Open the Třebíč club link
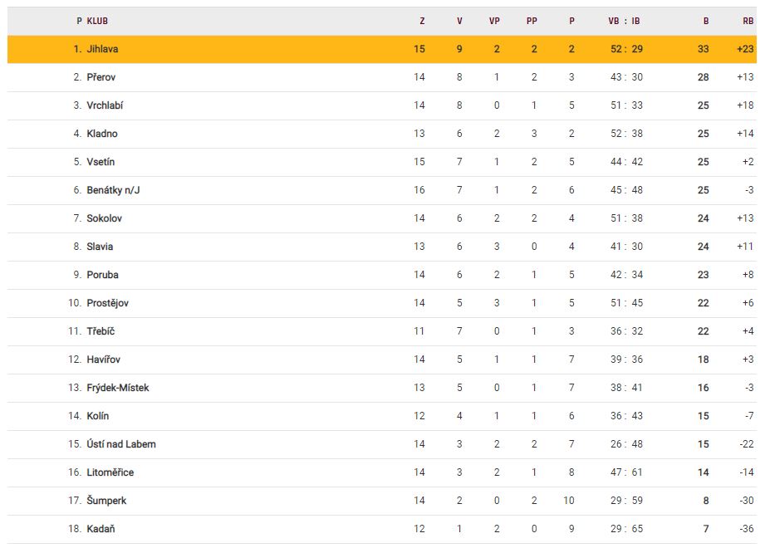Image resolution: width=765 pixels, height=548 pixels. coord(101,331)
